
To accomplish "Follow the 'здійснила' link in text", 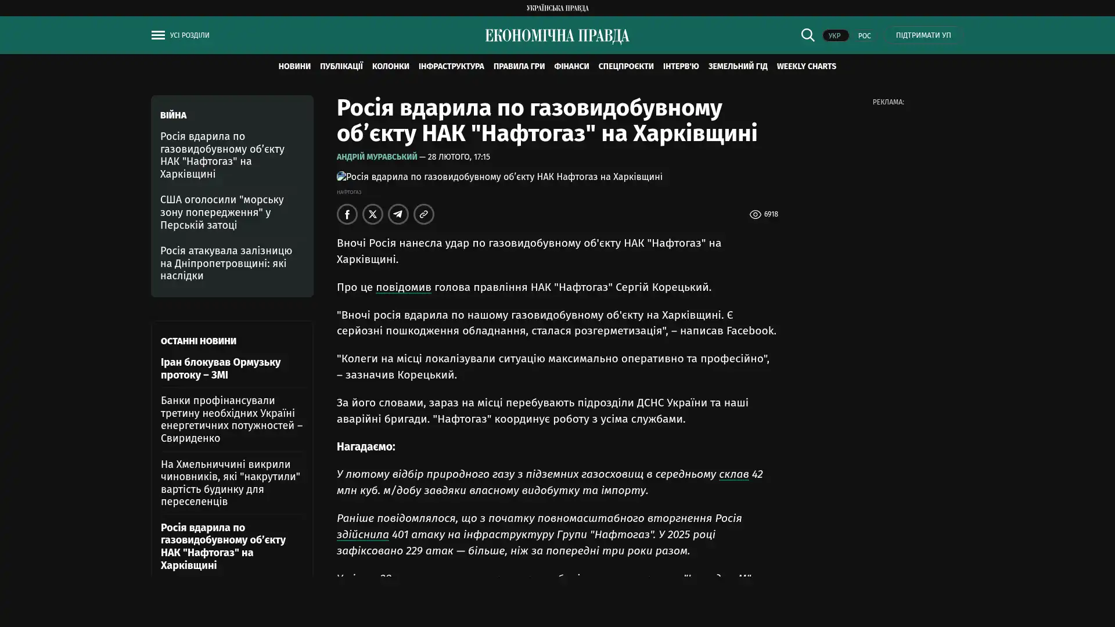I will 362,535.
